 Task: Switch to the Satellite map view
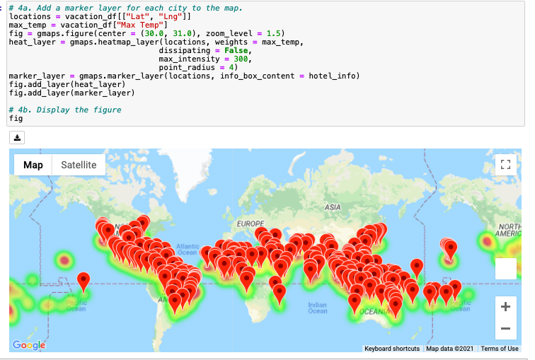coord(79,165)
